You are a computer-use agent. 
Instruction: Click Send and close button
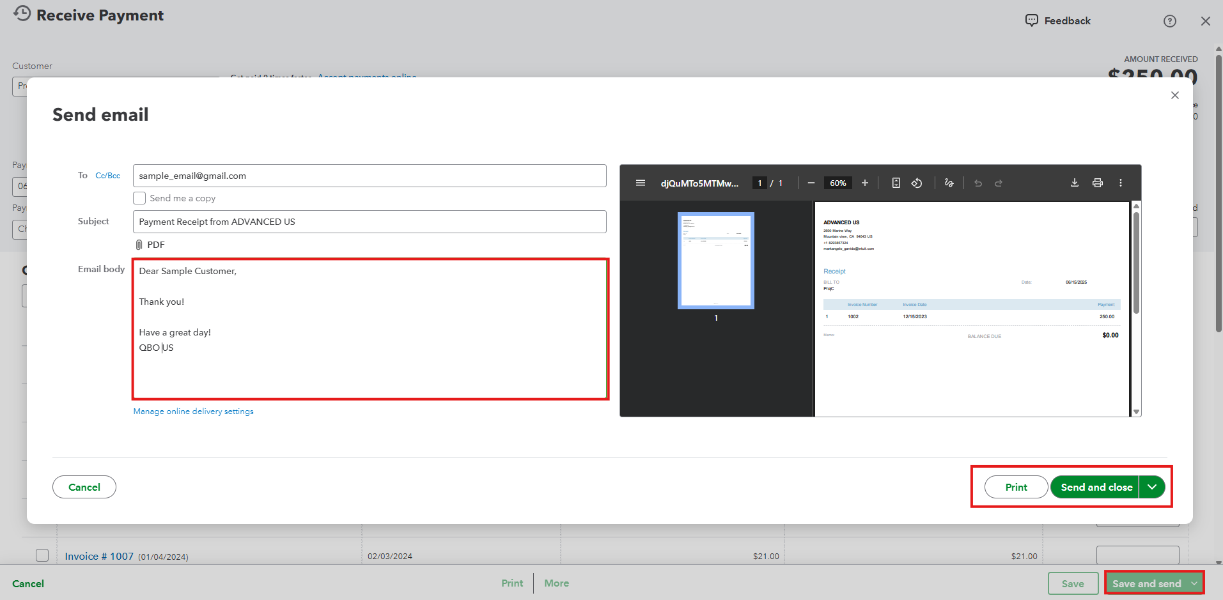[1096, 487]
